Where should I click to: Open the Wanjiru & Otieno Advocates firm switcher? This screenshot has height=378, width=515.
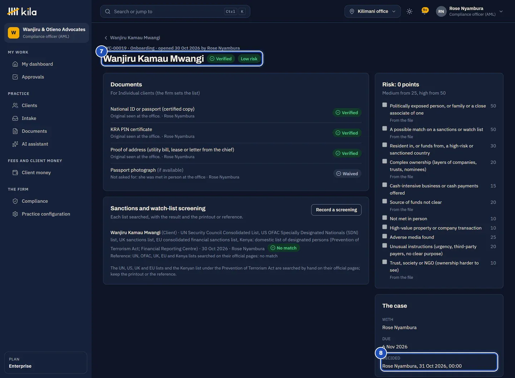[46, 33]
